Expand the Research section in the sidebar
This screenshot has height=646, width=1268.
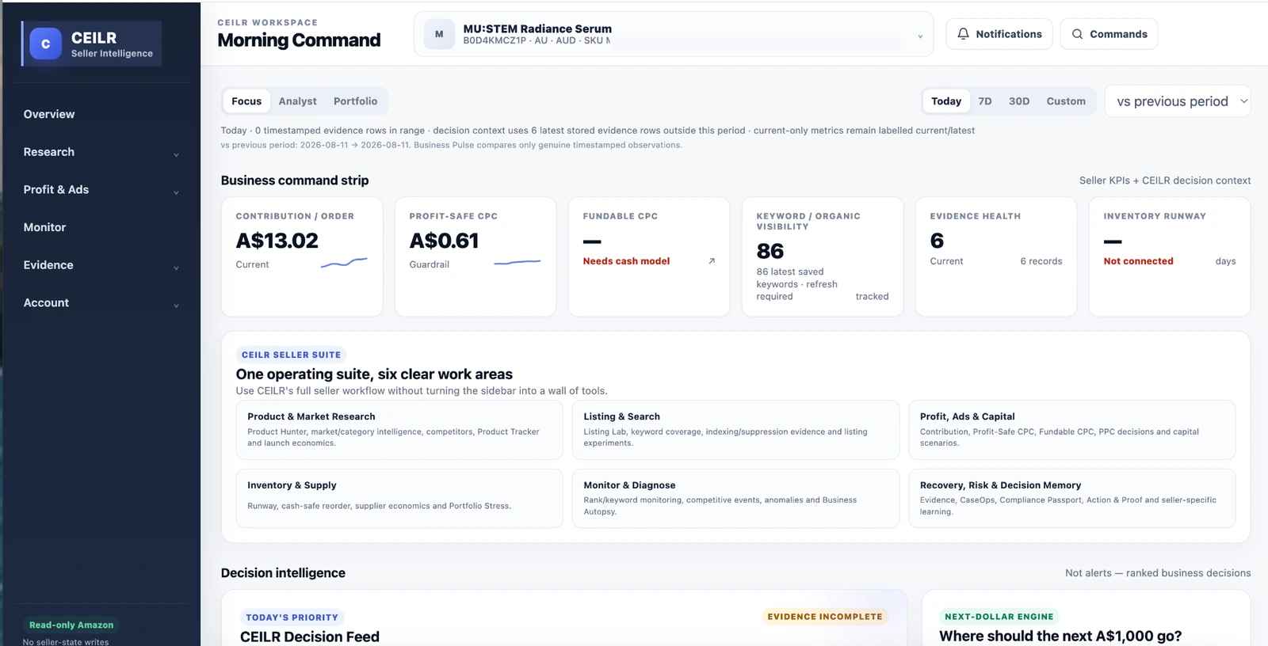[101, 152]
